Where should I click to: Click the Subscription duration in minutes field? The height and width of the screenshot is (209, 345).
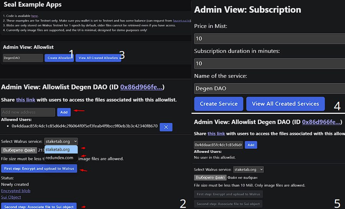(x=270, y=63)
